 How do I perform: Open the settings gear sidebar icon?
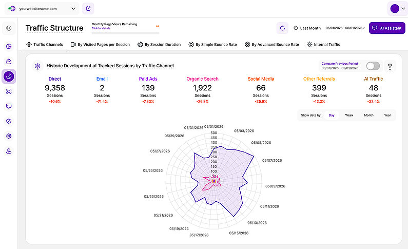9,136
